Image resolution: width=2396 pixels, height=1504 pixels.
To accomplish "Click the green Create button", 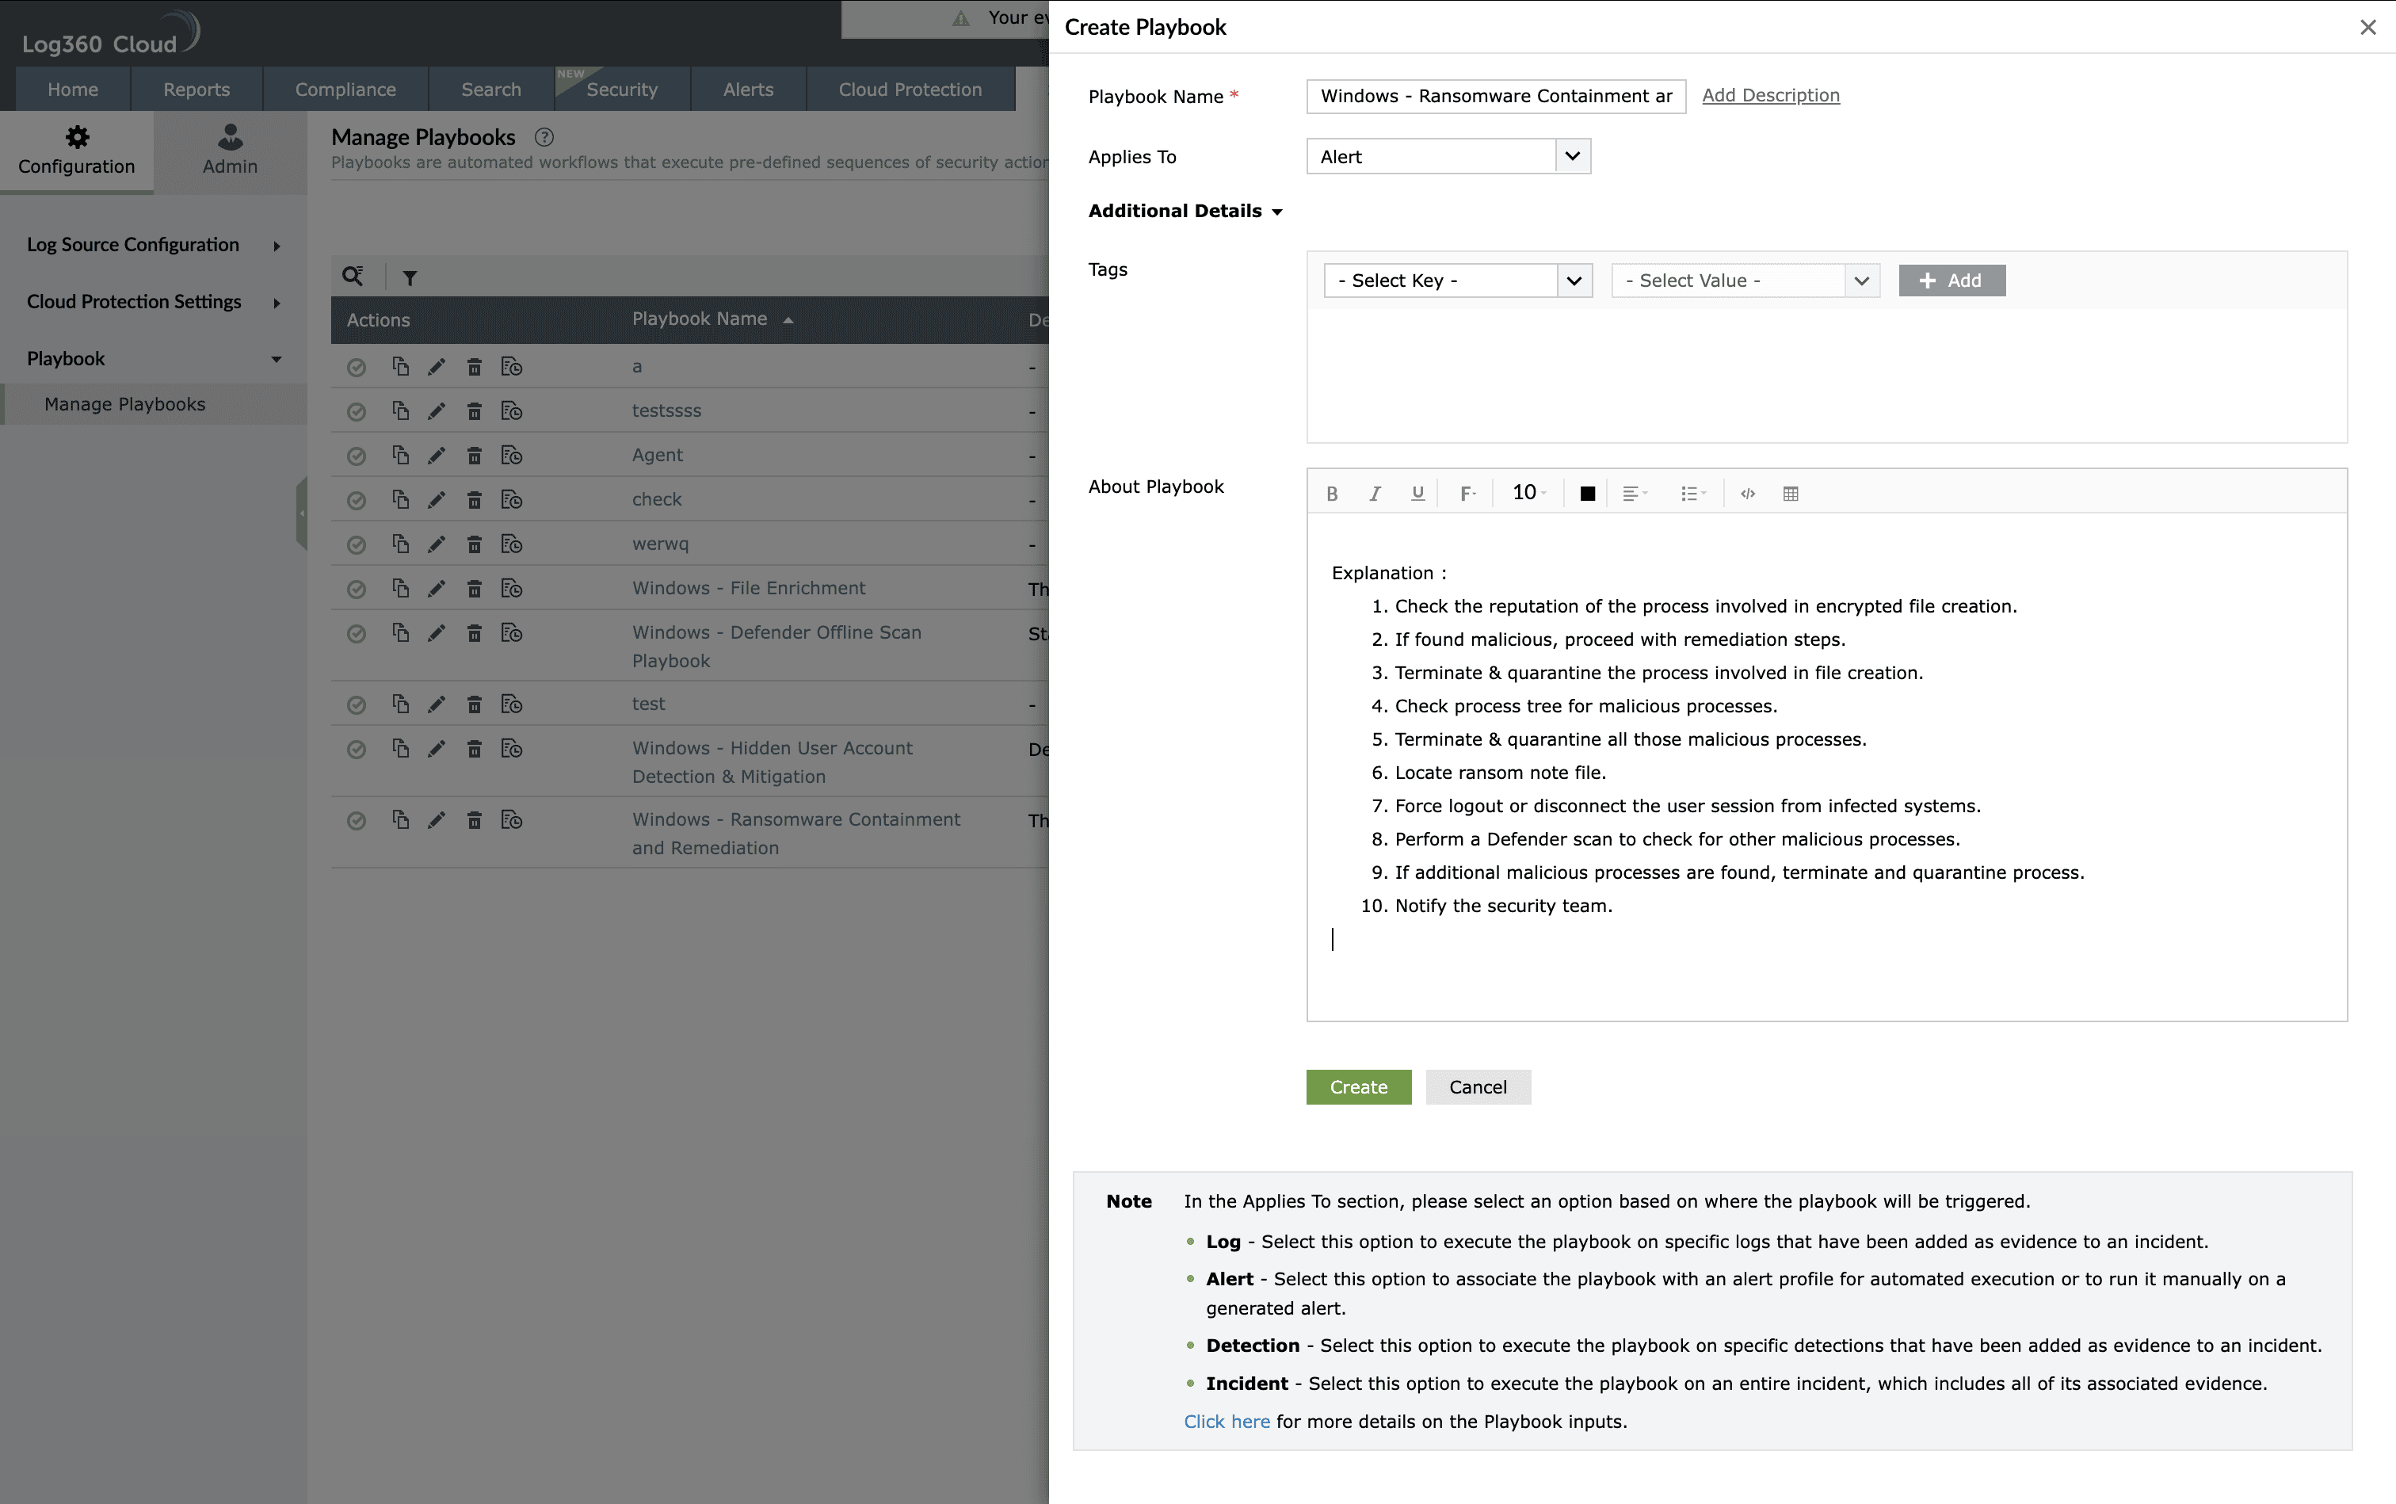I will click(x=1359, y=1087).
